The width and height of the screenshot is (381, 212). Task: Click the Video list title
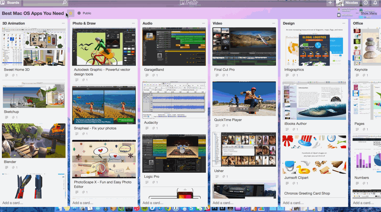pos(217,23)
